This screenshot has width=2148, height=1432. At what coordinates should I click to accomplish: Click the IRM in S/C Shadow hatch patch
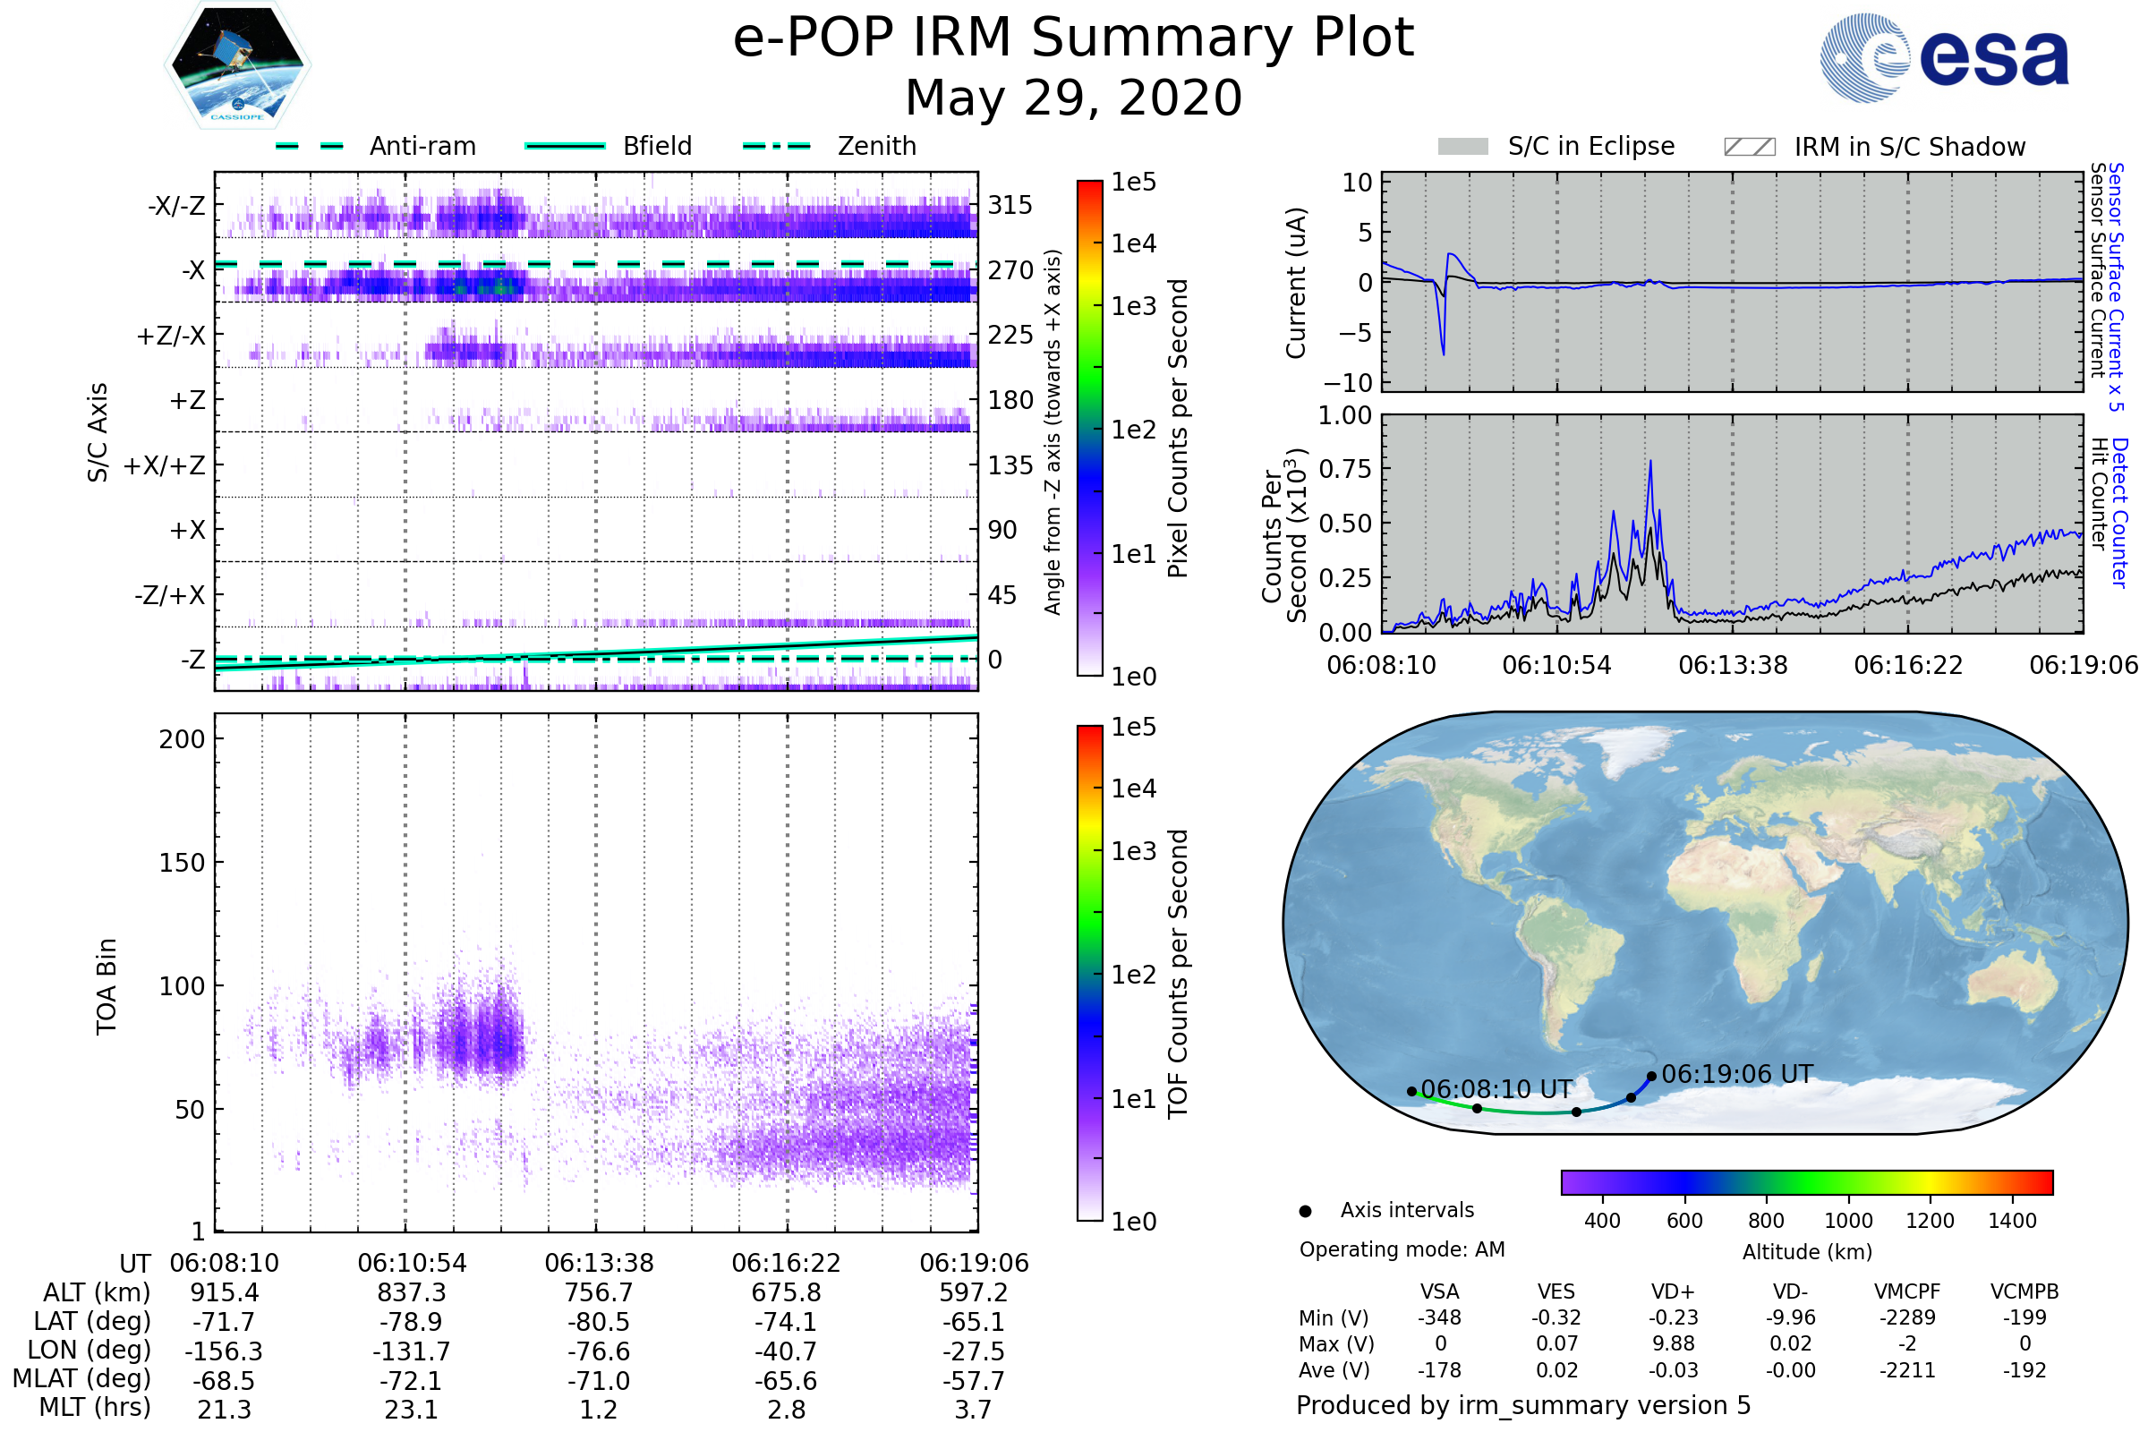(x=1749, y=147)
